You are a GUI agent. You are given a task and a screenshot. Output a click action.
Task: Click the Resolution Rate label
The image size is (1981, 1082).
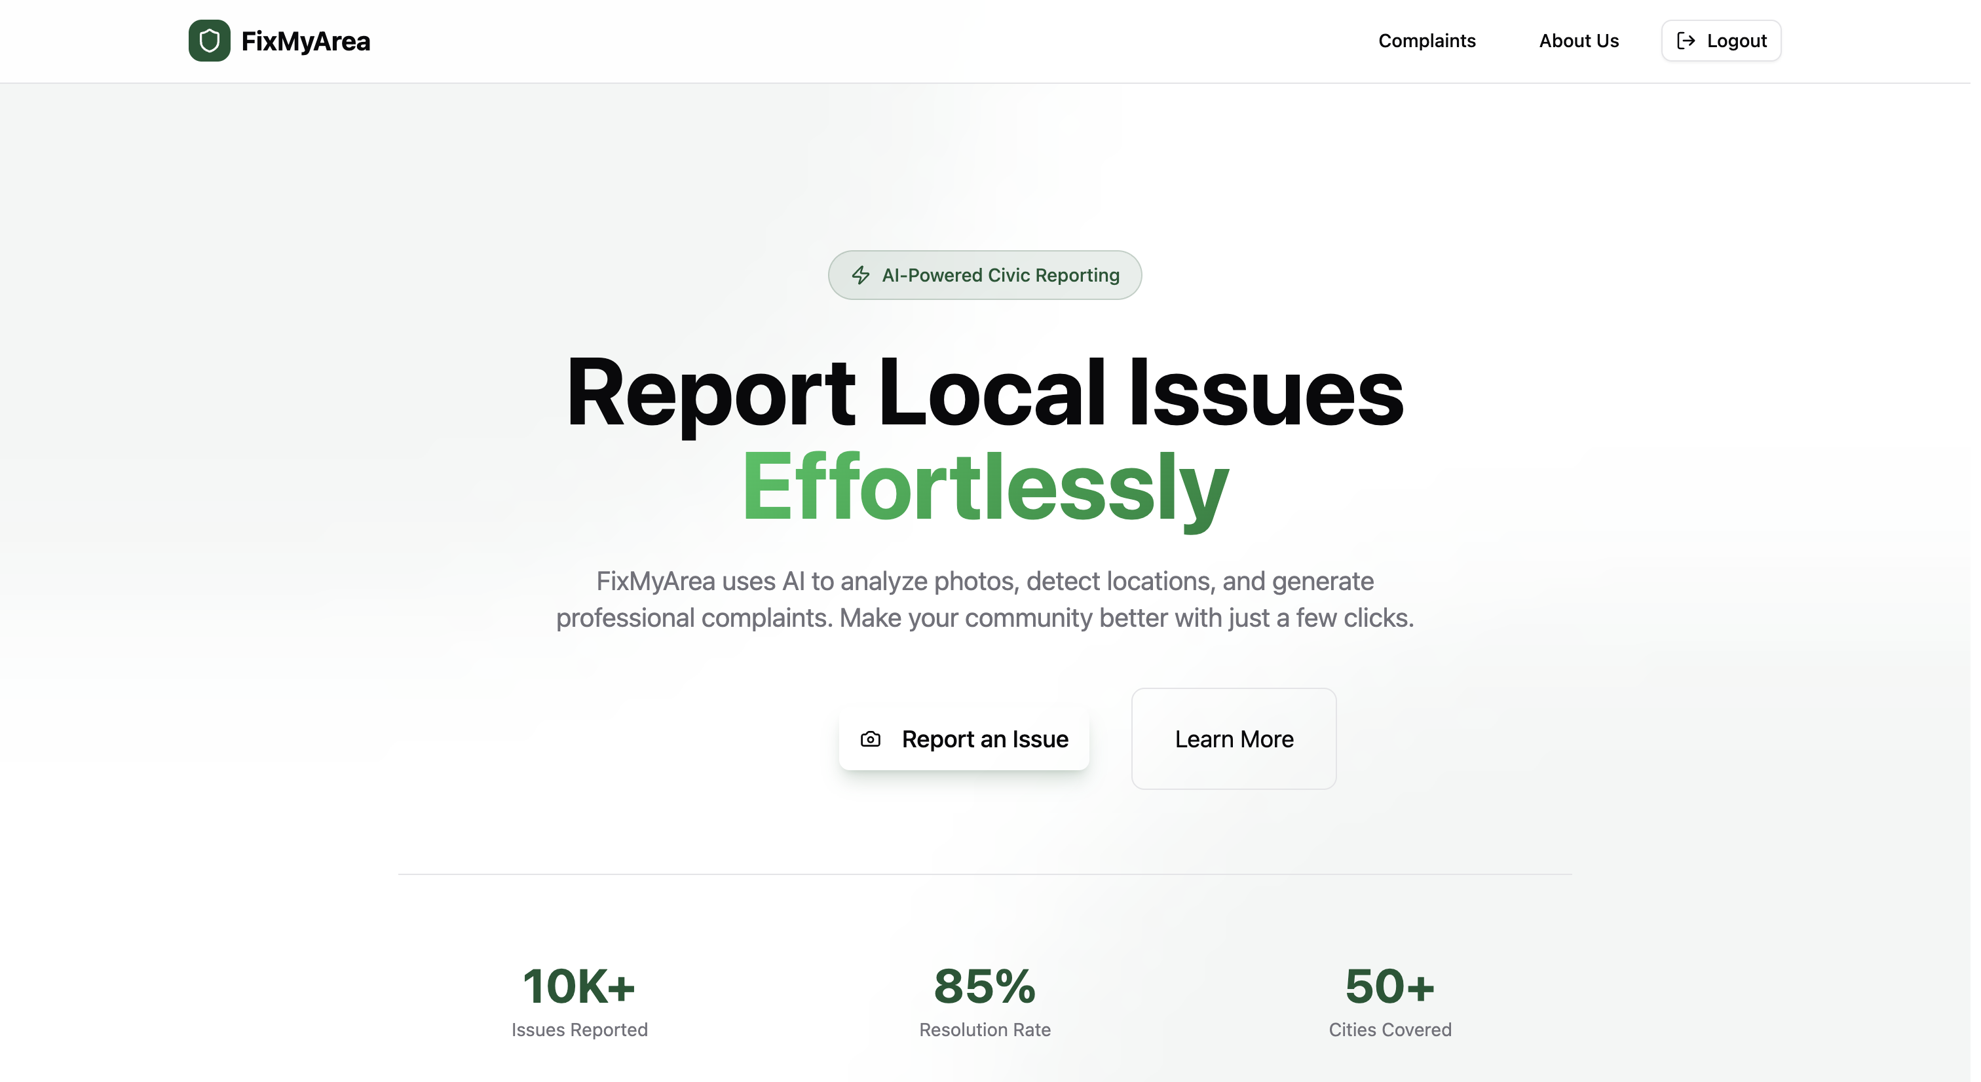tap(985, 1030)
